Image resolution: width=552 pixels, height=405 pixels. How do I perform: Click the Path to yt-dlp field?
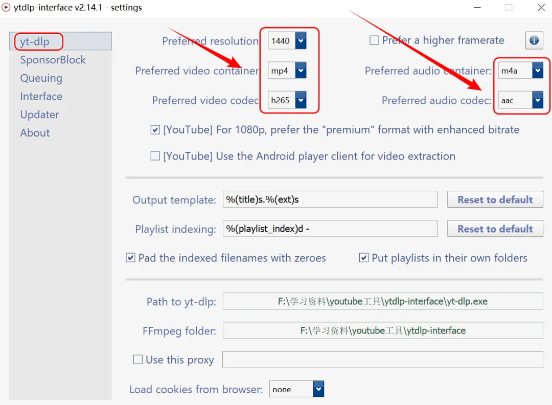point(383,302)
